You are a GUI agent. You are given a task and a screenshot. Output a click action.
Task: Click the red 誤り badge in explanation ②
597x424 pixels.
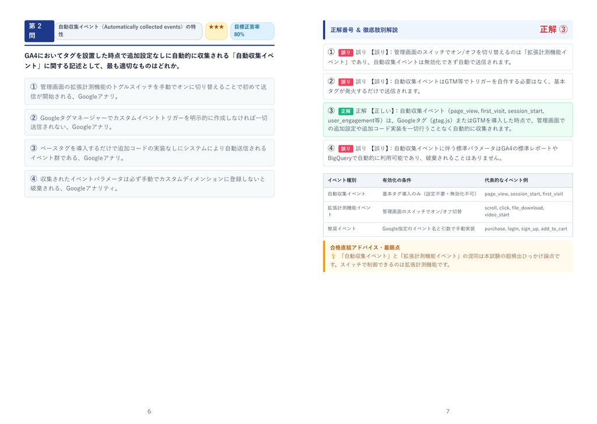(x=345, y=82)
